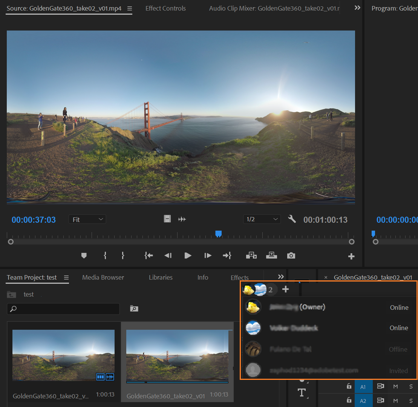Screen dimensions: 418x407
Task: Open the 1/2 playback resolution dropdown
Action: (262, 219)
